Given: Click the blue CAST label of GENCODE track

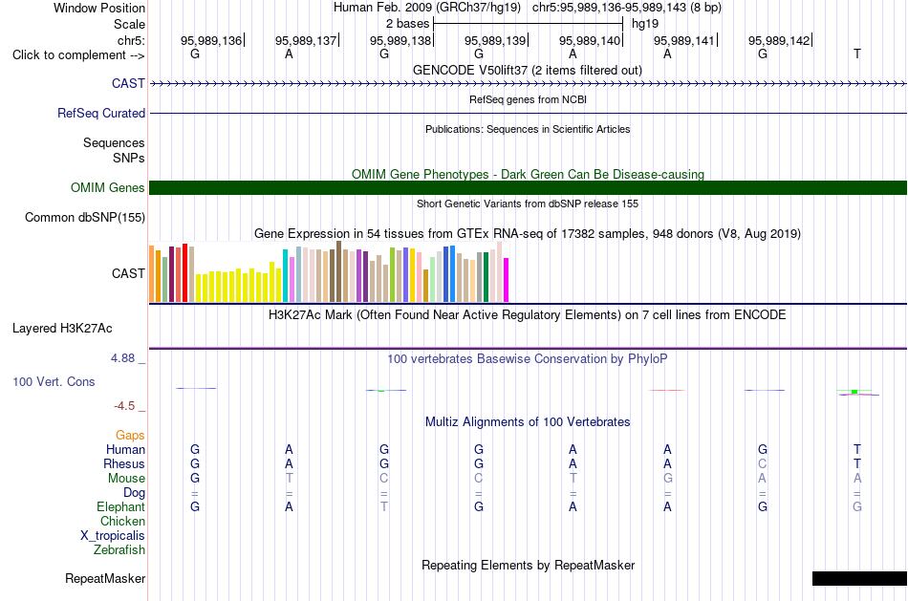Looking at the screenshot, I should pyautogui.click(x=128, y=83).
